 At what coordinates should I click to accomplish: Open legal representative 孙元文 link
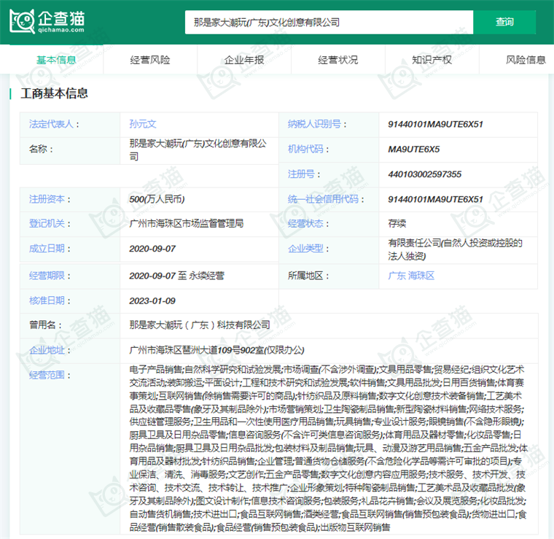(143, 124)
